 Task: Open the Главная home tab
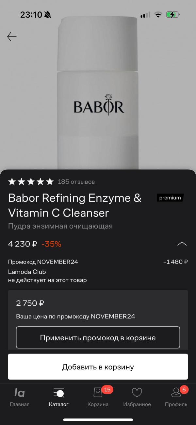pyautogui.click(x=20, y=397)
